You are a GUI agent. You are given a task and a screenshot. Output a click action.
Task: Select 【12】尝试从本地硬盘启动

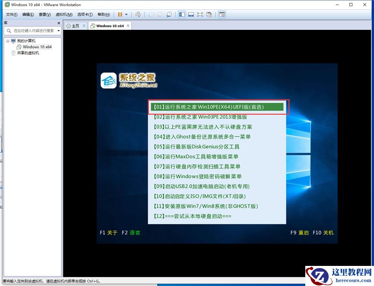pos(192,216)
